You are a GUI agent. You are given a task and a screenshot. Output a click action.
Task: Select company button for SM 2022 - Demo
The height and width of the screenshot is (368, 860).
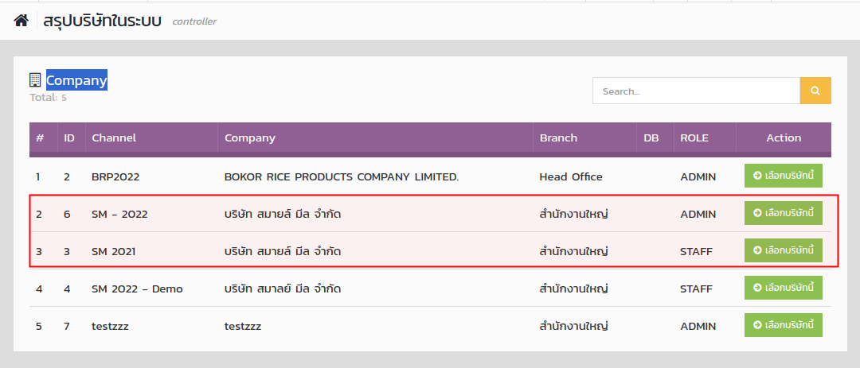click(784, 288)
